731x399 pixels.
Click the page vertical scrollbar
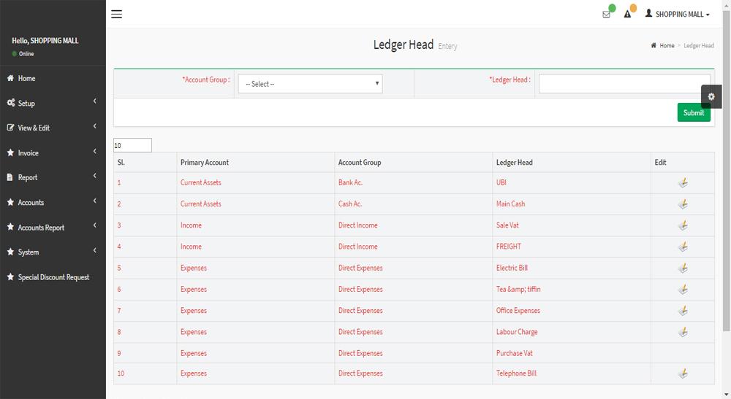(727, 172)
